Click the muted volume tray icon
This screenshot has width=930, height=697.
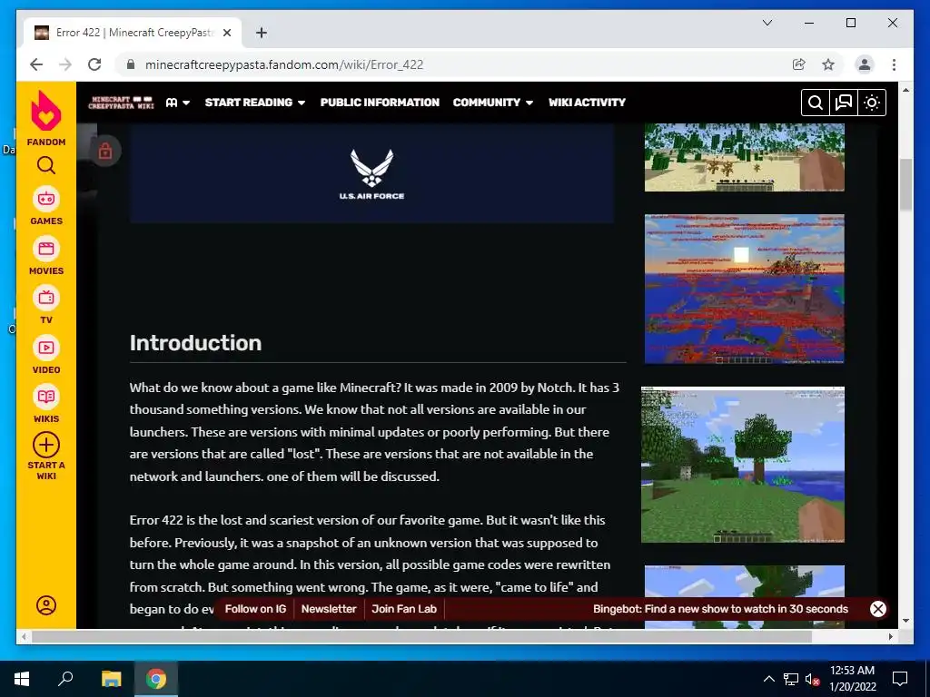tap(813, 679)
